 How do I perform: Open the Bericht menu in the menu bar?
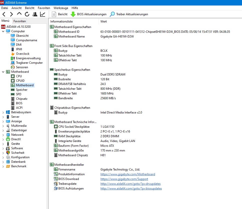(x=30, y=8)
